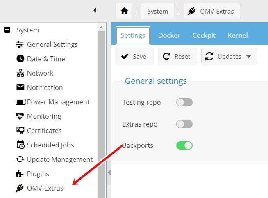This screenshot has width=268, height=198.
Task: Open Notification envelope icon
Action: (20, 87)
